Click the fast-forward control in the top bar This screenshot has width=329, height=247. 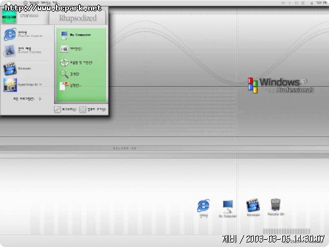pyautogui.click(x=284, y=3)
